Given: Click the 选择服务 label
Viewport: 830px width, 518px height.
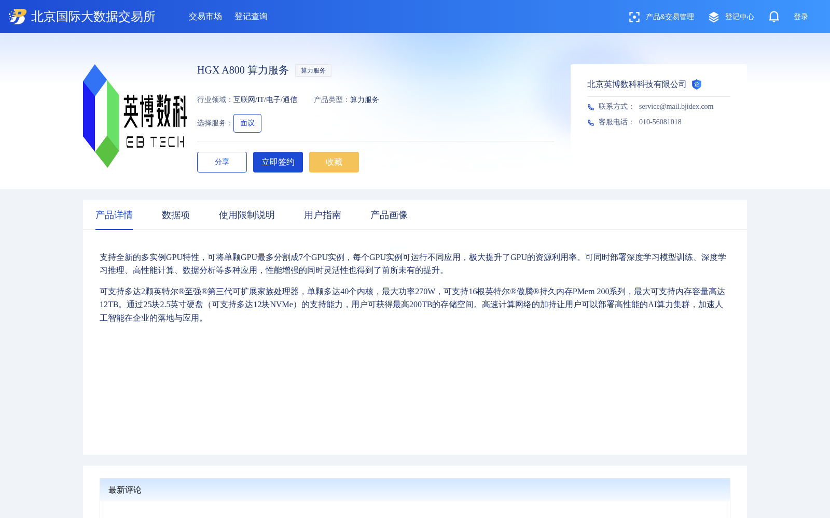Looking at the screenshot, I should pyautogui.click(x=215, y=123).
